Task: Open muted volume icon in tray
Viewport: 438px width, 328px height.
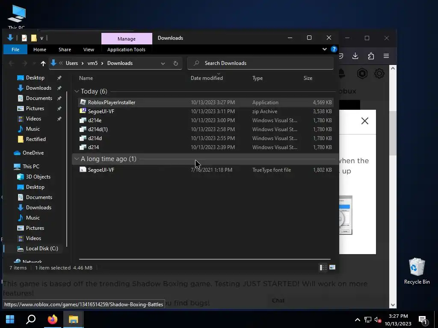Action: (378, 320)
